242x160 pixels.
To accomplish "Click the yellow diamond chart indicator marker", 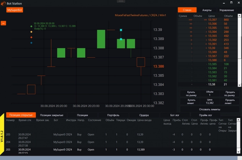I will pos(31,32).
